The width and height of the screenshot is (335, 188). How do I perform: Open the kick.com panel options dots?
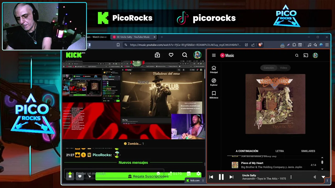pos(203,180)
